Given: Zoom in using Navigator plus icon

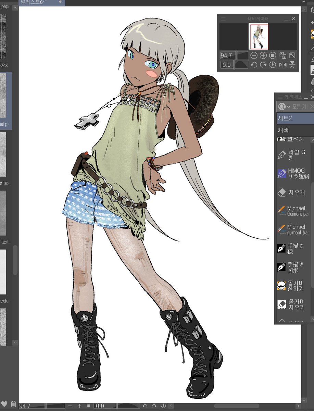Looking at the screenshot, I should click(x=263, y=55).
